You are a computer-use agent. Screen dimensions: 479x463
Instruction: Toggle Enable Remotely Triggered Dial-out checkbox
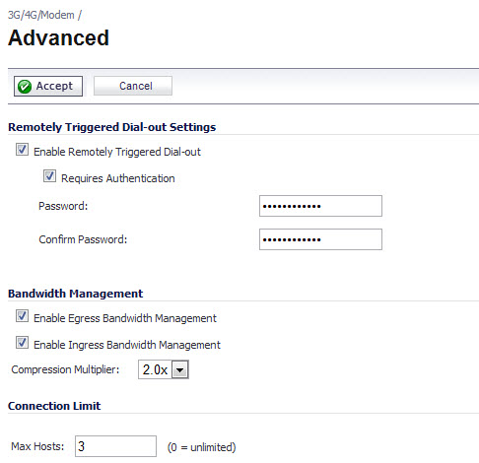22,150
